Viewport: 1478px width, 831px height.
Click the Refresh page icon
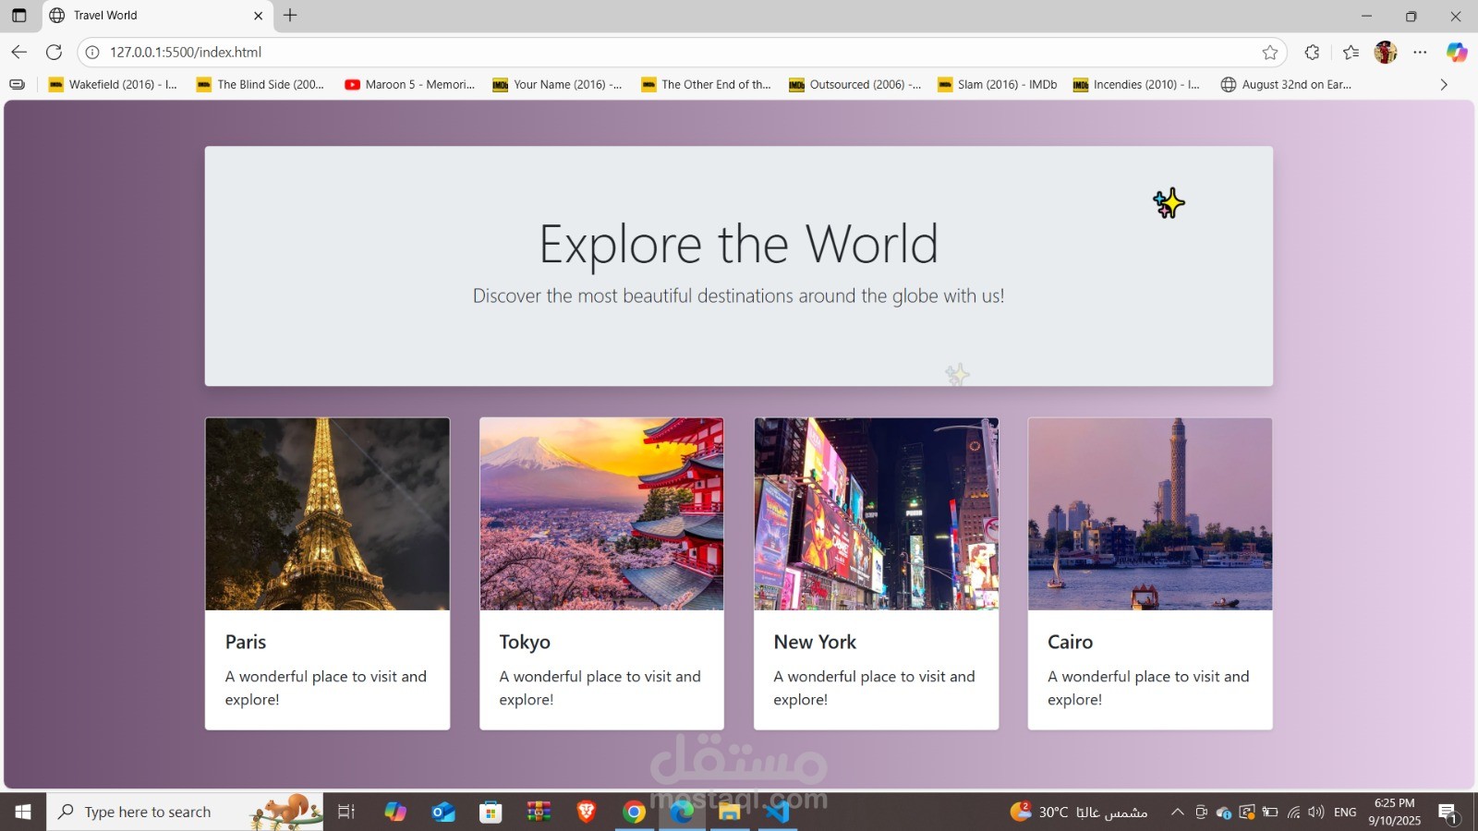tap(53, 53)
